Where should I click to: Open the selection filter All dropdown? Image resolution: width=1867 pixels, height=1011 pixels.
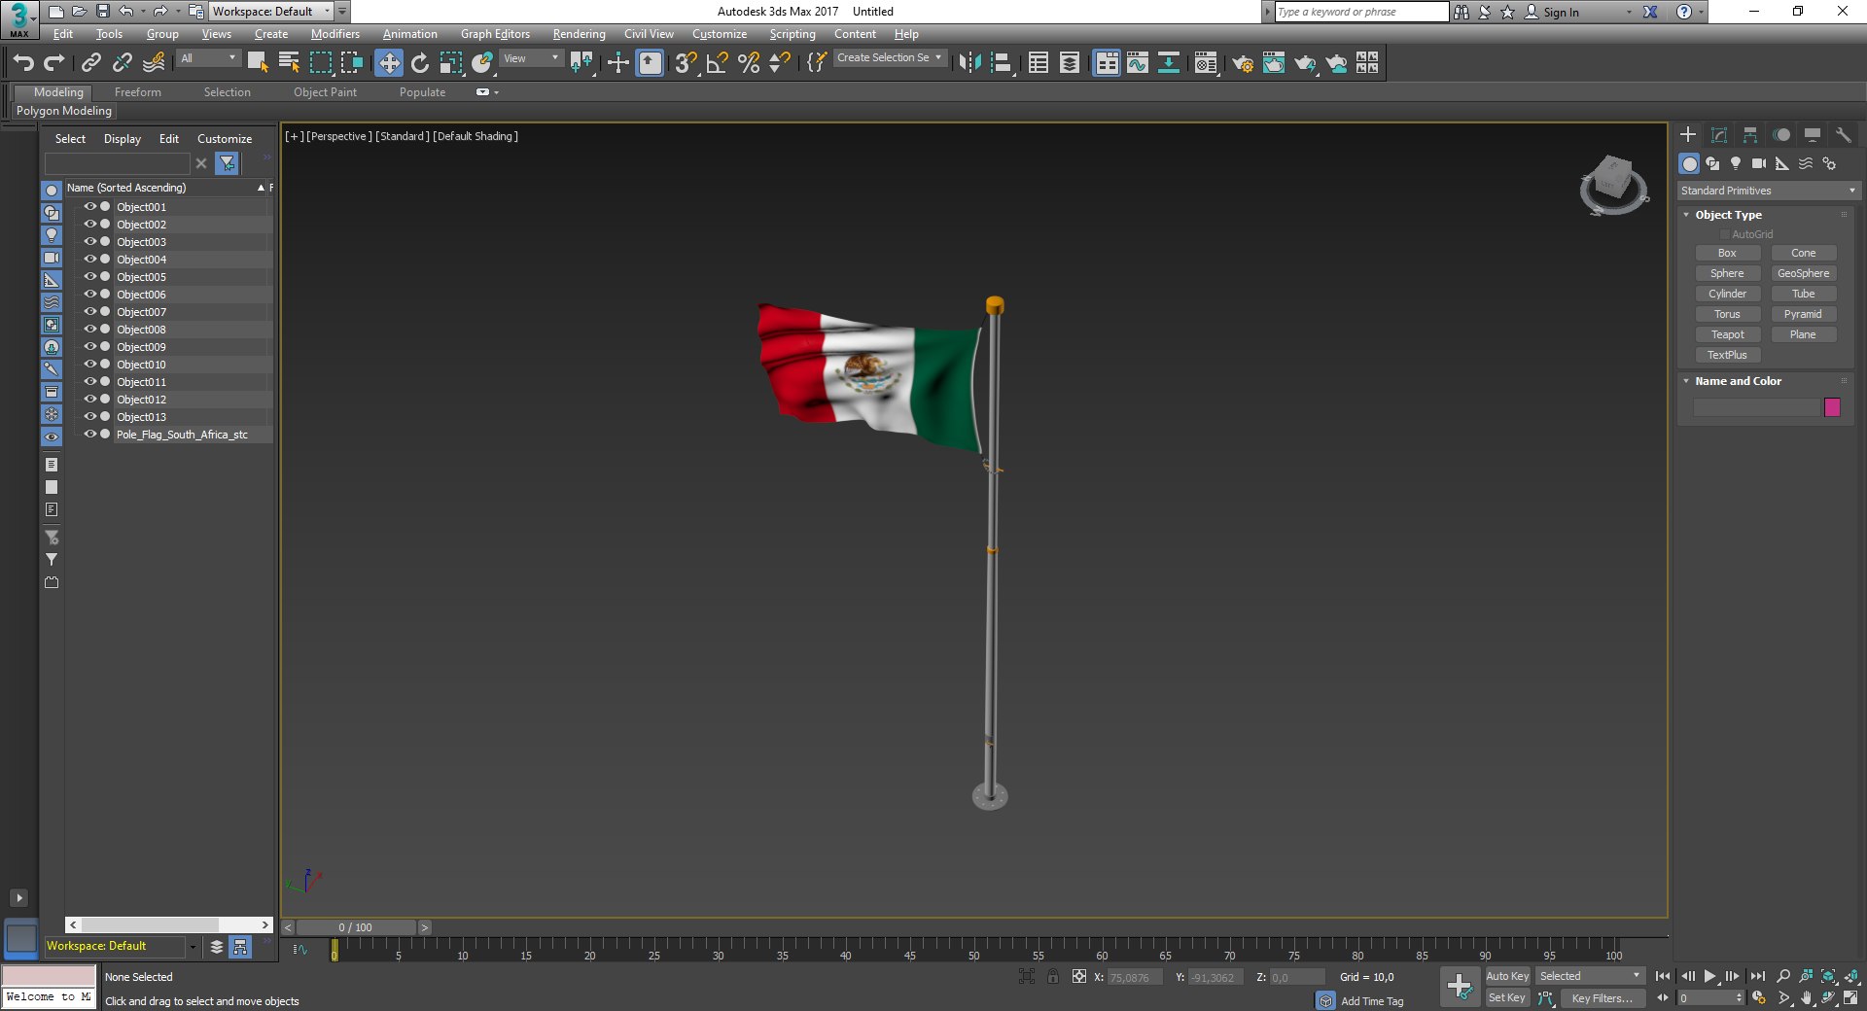click(208, 58)
